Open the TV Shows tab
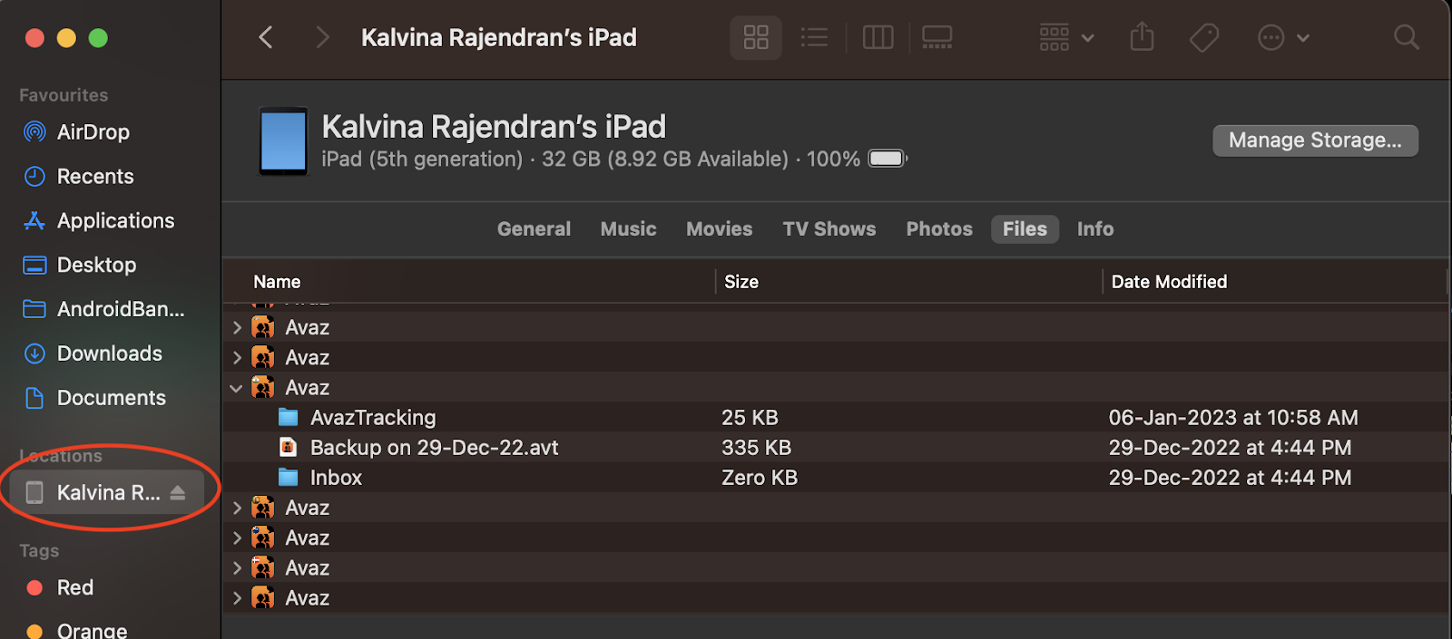 pos(829,229)
